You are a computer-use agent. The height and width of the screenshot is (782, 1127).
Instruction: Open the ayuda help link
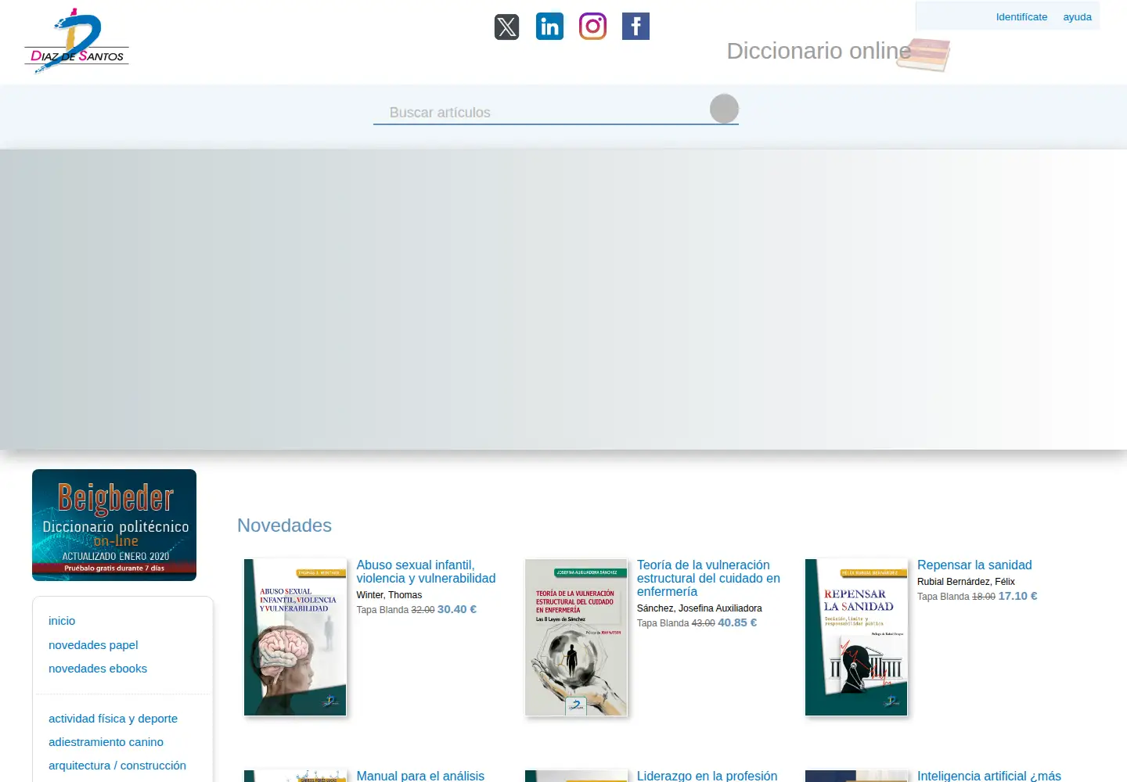pyautogui.click(x=1077, y=16)
